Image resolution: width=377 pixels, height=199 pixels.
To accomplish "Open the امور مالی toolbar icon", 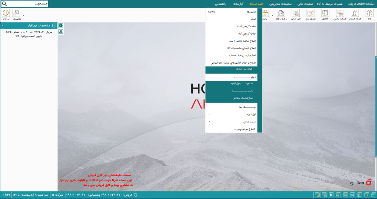I will pos(296,15).
